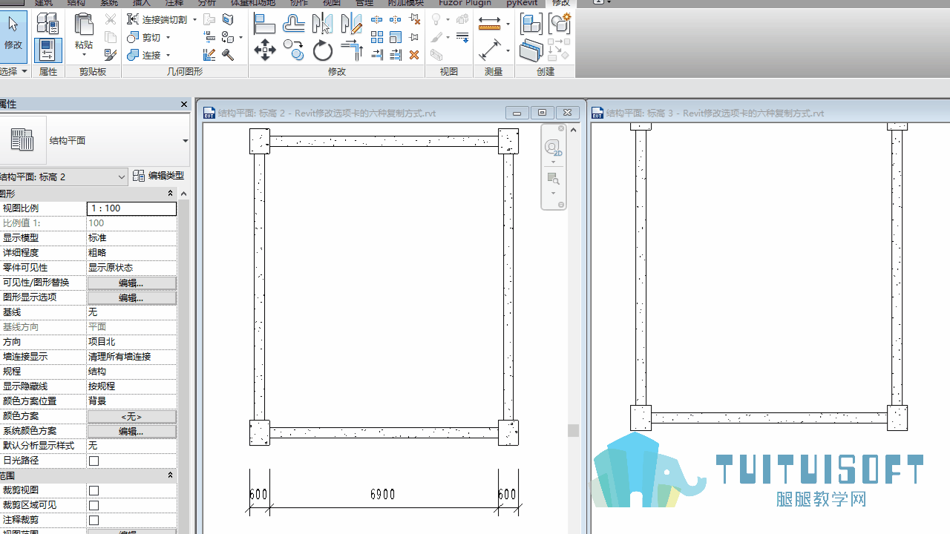
Task: Select the Array tool
Action: 377,37
